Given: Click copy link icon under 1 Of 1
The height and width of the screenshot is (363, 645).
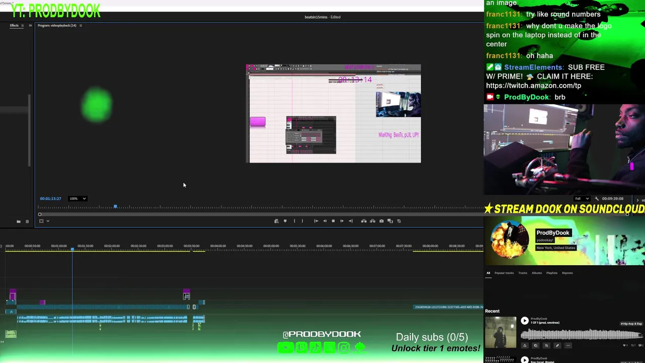Looking at the screenshot, I should click(x=536, y=345).
